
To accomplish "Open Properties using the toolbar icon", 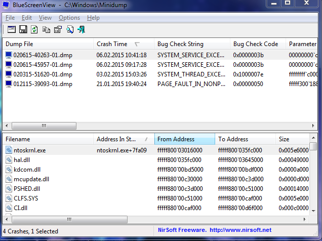I will point(58,30).
